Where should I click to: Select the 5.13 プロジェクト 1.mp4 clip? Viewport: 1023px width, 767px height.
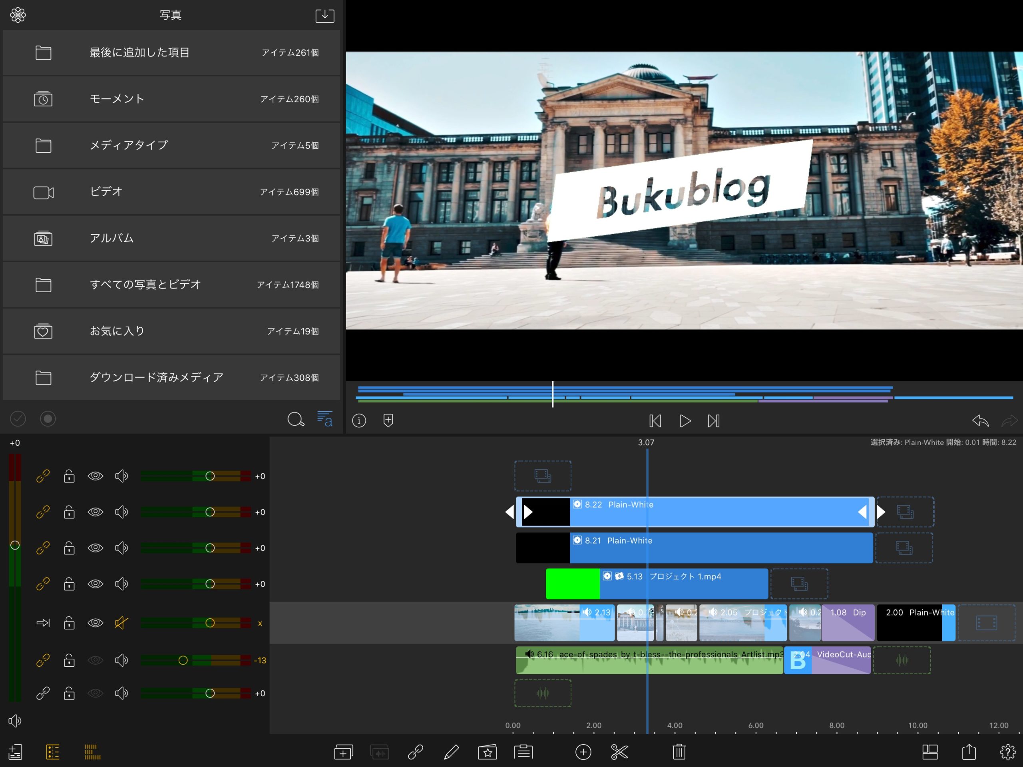657,584
